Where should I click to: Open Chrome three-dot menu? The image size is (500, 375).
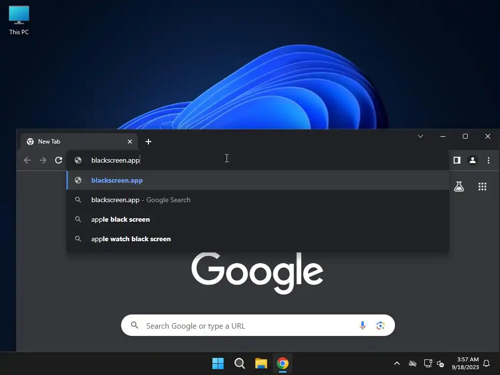click(488, 160)
